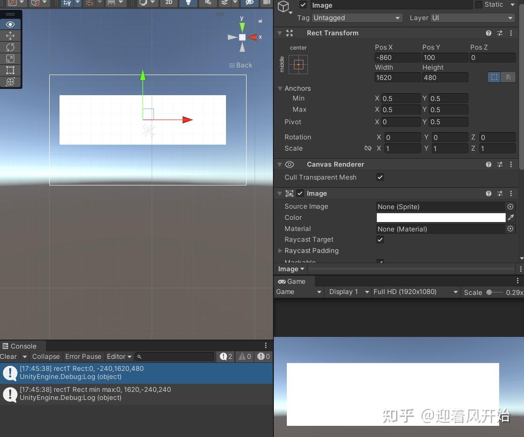
Task: Open the Full HD resolution dropdown
Action: click(415, 292)
